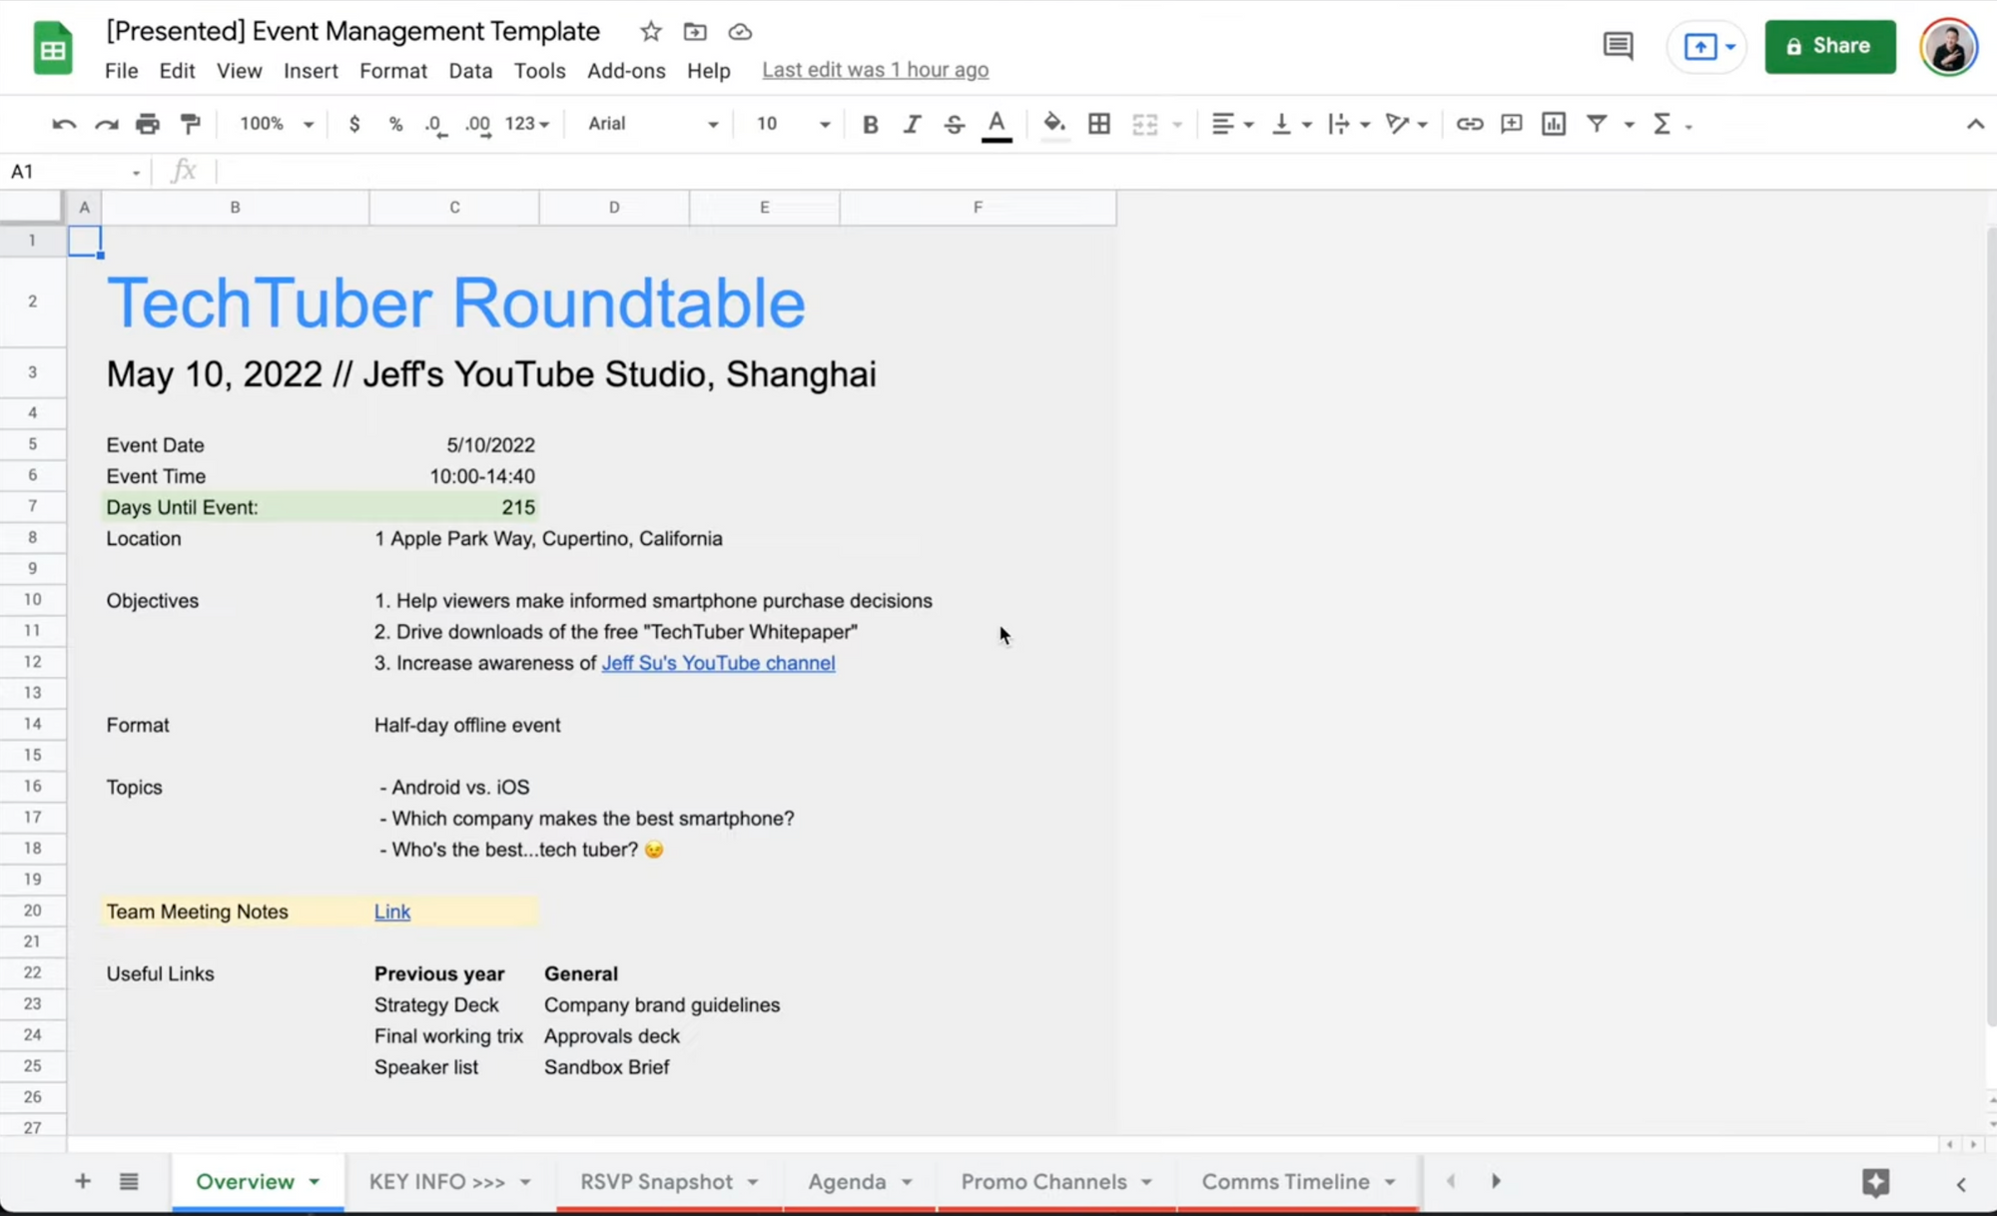Click the Merge cells icon

[x=1145, y=124]
